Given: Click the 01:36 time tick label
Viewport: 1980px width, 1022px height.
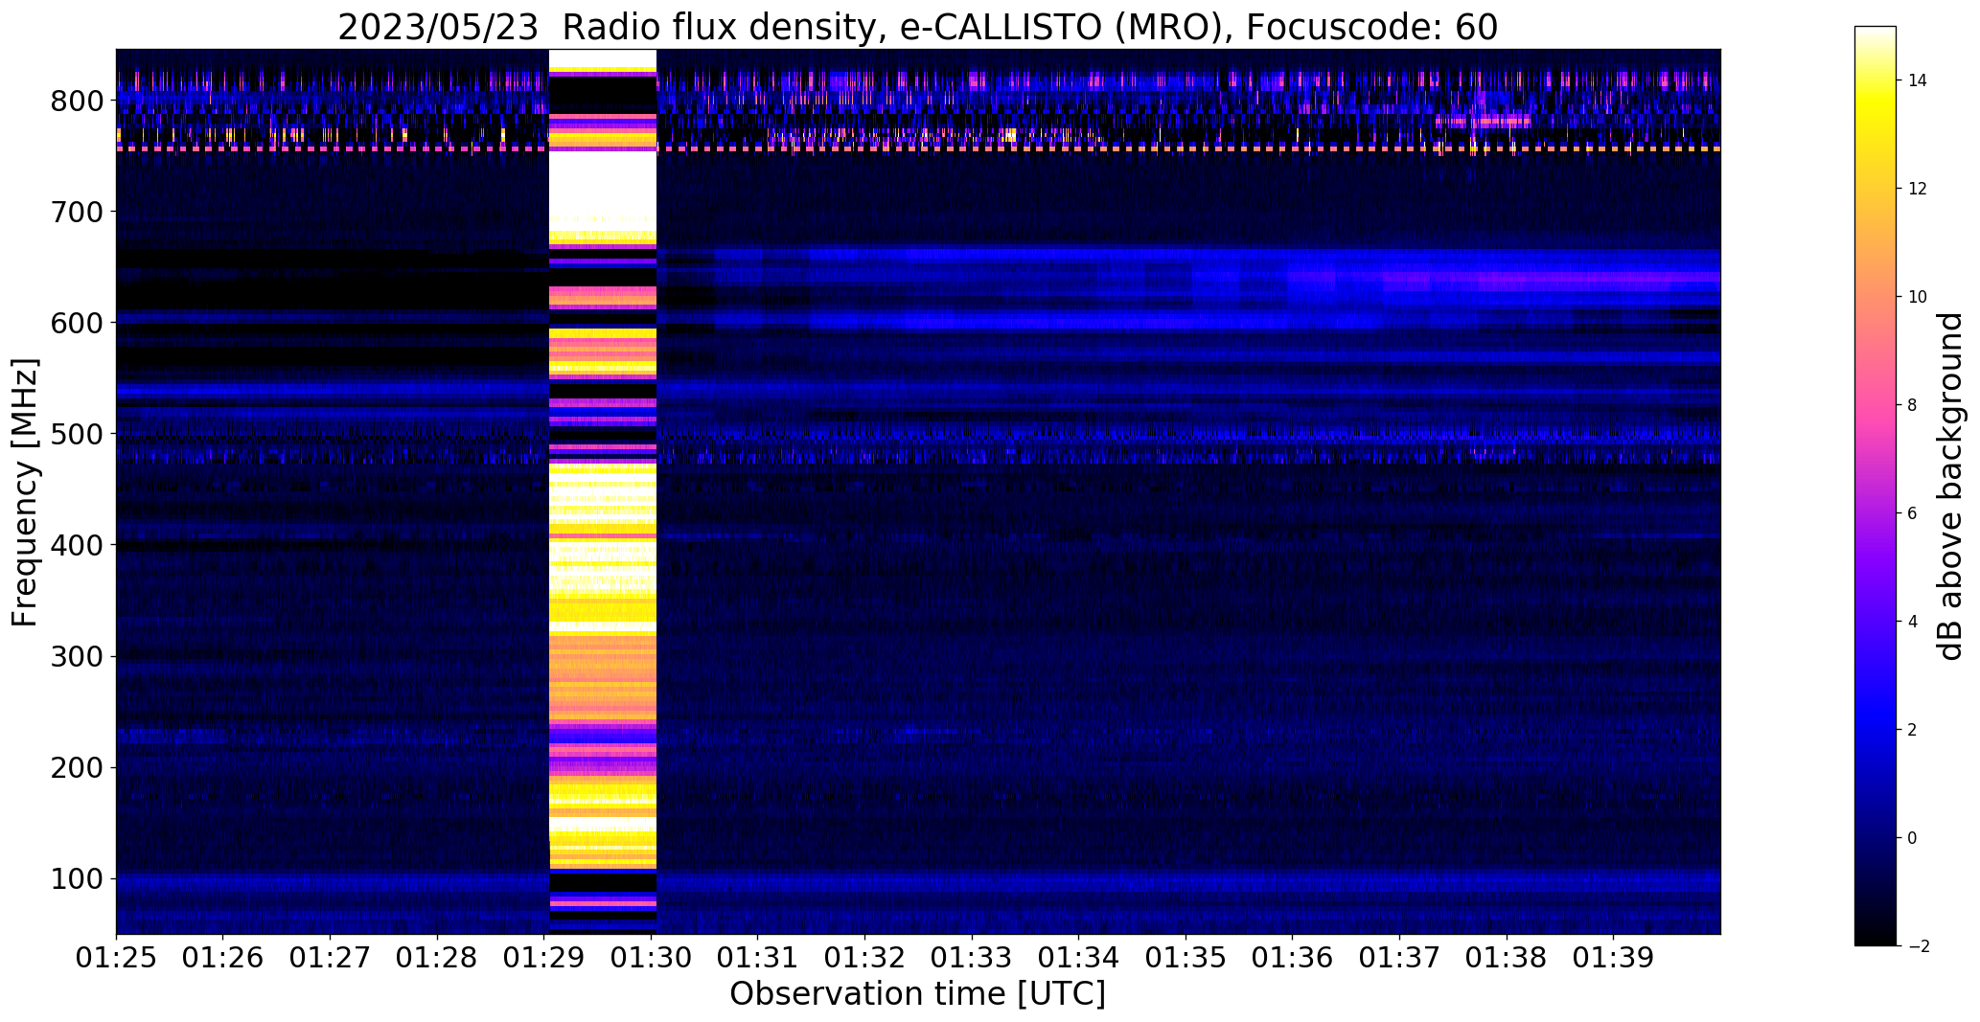Looking at the screenshot, I should pyautogui.click(x=1293, y=958).
